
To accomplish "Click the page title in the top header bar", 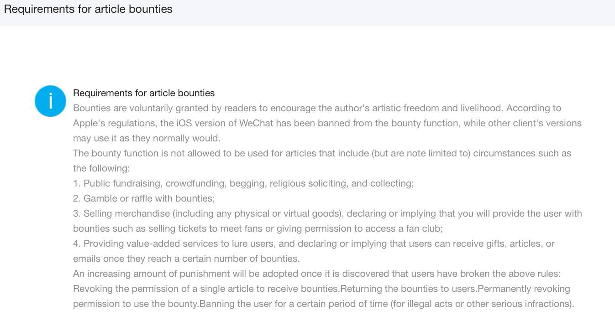I will pyautogui.click(x=88, y=9).
